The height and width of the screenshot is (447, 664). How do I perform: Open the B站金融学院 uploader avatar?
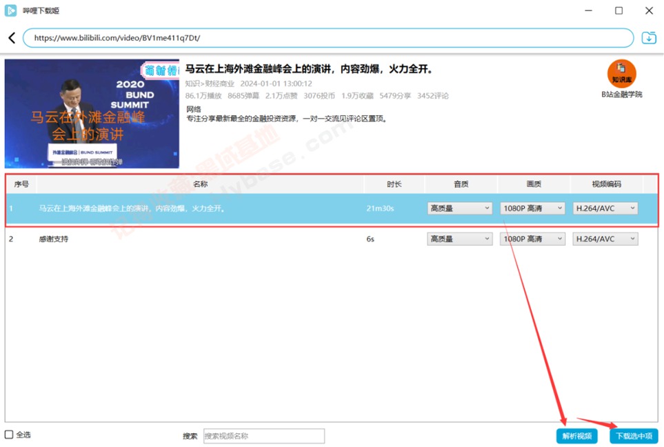click(x=622, y=74)
